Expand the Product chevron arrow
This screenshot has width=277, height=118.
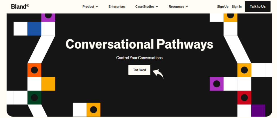(x=97, y=7)
